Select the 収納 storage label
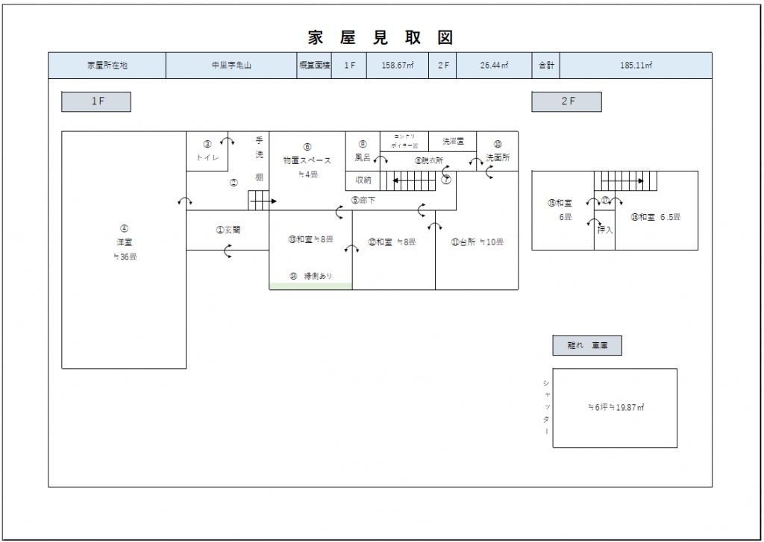 pyautogui.click(x=363, y=180)
